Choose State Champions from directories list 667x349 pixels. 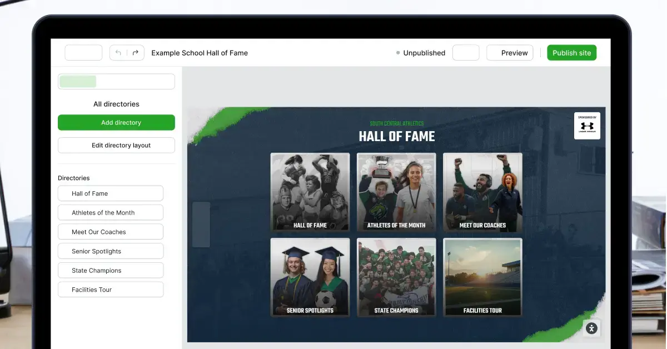click(x=110, y=271)
